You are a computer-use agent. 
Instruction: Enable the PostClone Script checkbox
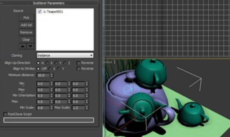click(5, 114)
